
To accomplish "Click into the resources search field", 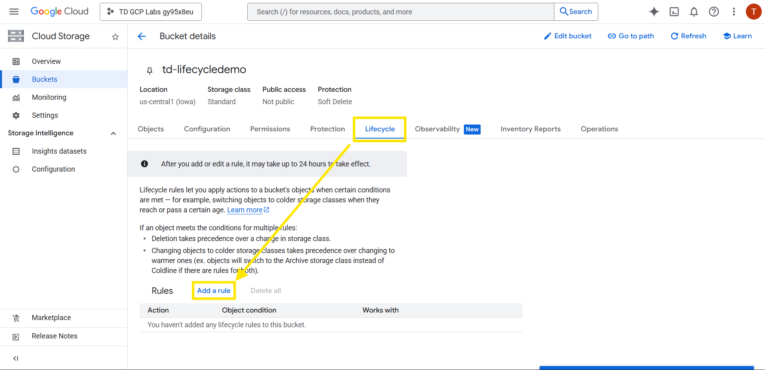I will [x=400, y=12].
